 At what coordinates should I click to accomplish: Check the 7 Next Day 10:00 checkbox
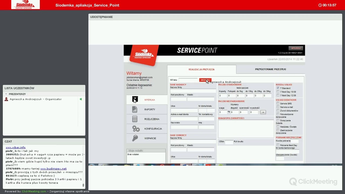[x=278, y=92]
